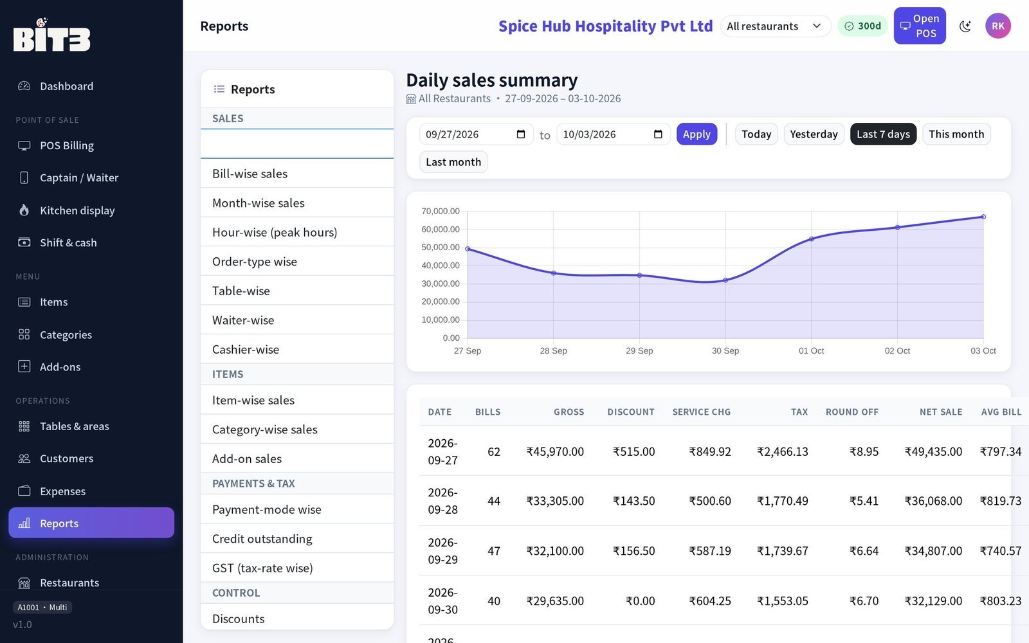Screen dimensions: 1029x643
Task: Click the end date field 10/03/2026
Action: click(x=614, y=134)
